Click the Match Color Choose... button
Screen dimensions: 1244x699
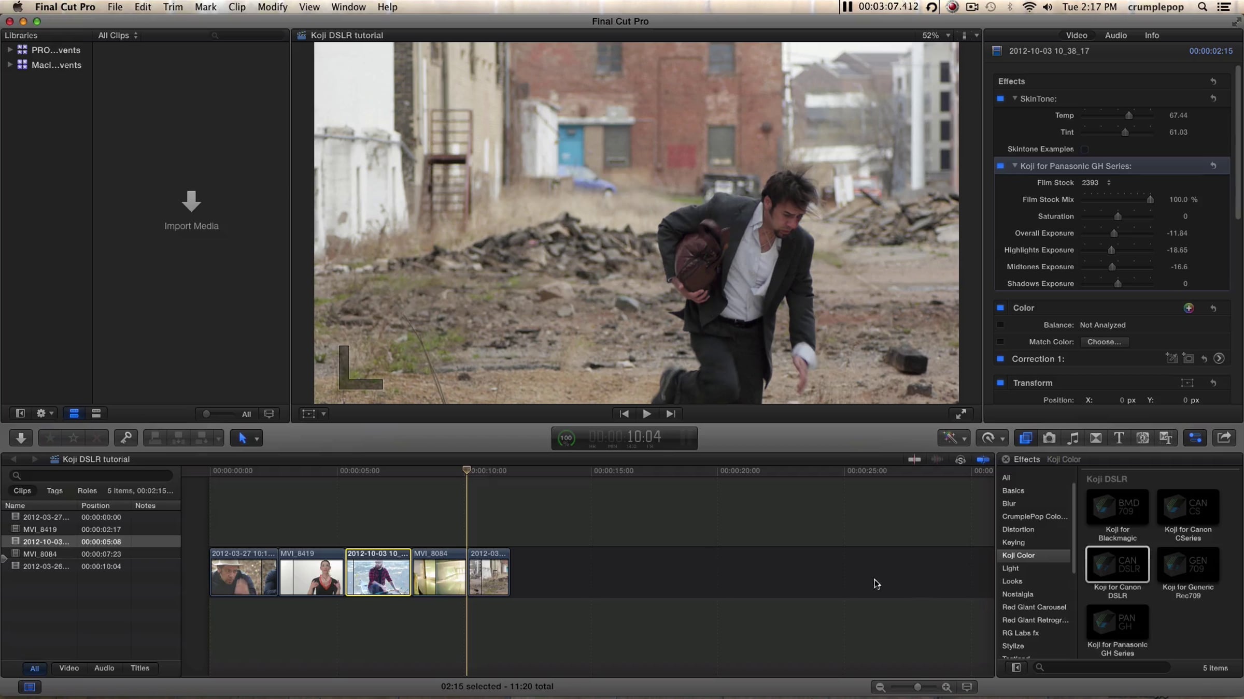[1104, 342]
